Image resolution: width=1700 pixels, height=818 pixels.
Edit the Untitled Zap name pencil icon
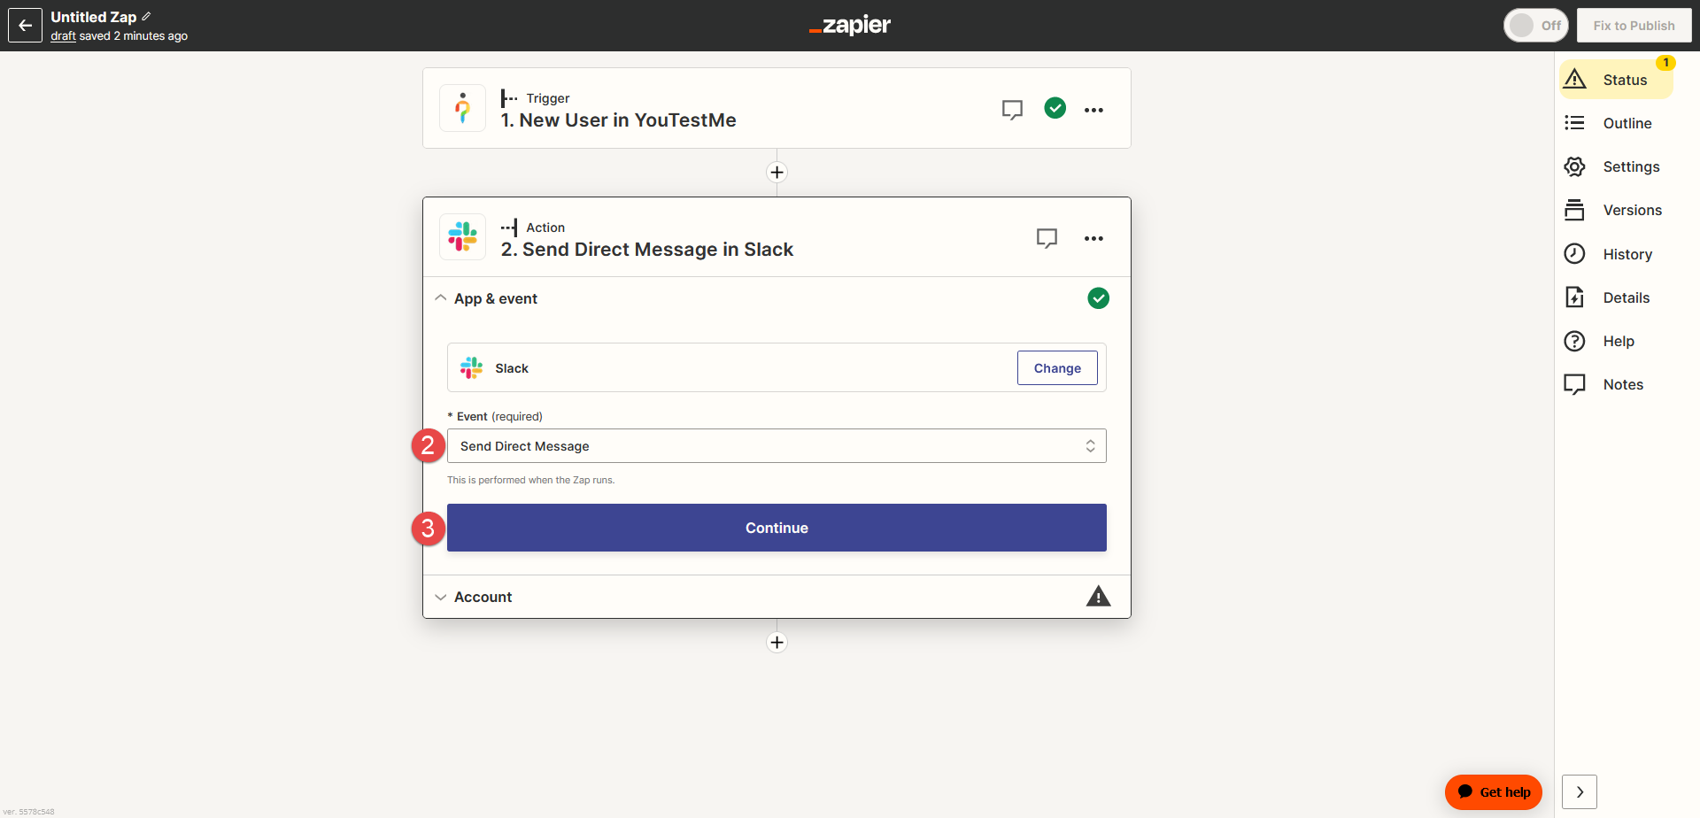(x=146, y=17)
